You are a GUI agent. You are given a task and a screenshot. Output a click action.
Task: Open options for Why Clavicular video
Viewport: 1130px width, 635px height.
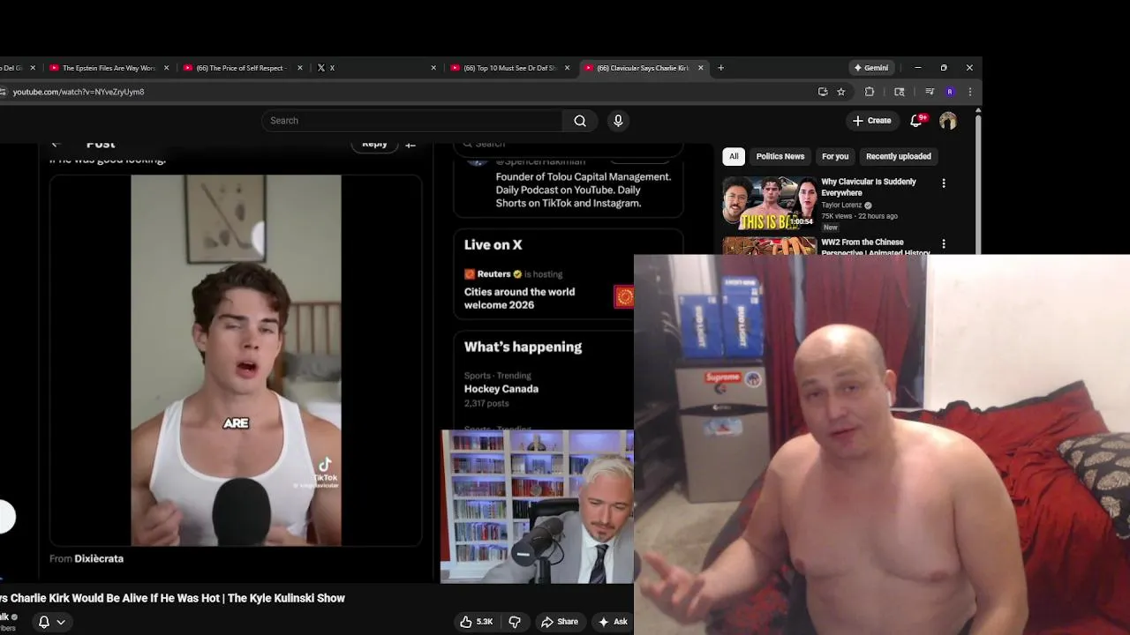coord(944,183)
